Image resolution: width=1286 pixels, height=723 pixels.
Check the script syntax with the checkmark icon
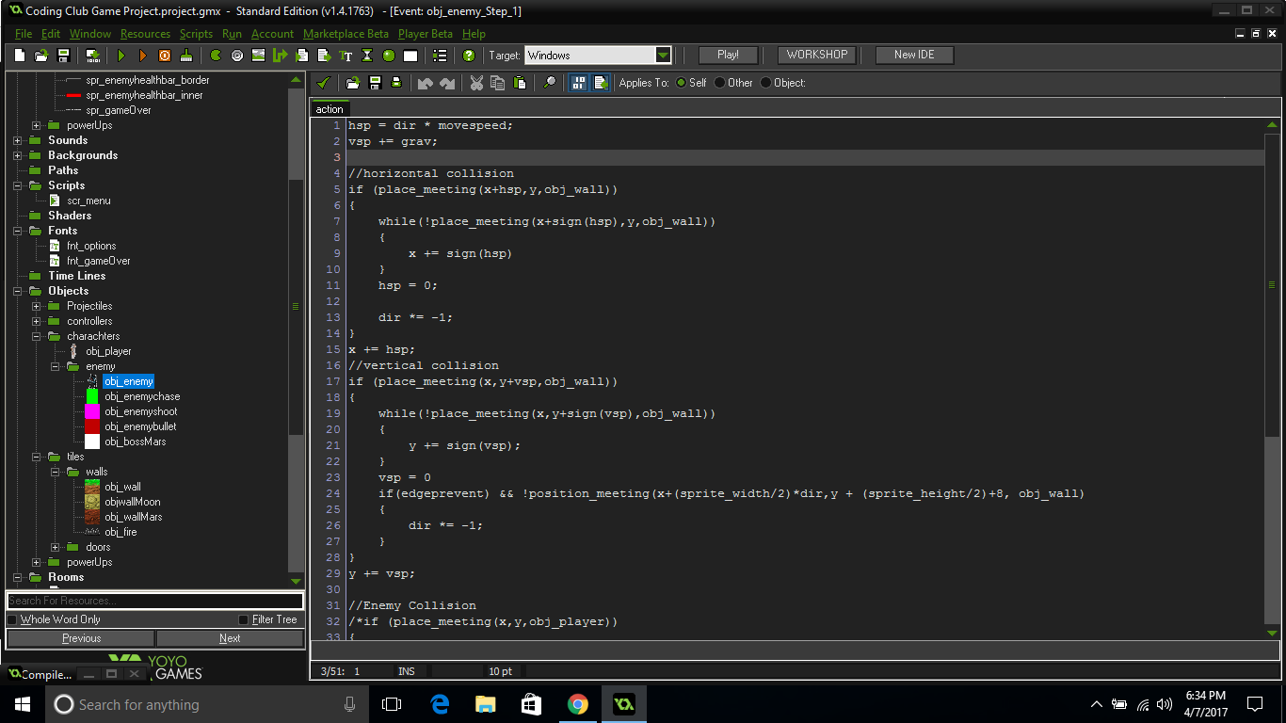[324, 83]
